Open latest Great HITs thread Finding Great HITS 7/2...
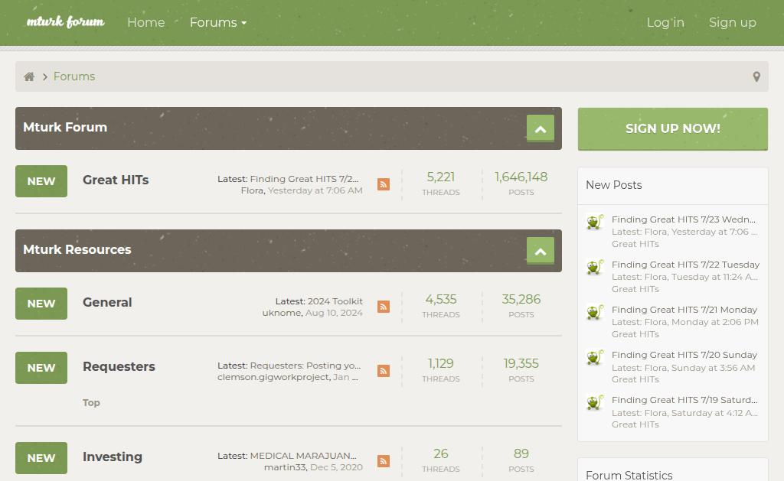The image size is (784, 481). [304, 179]
